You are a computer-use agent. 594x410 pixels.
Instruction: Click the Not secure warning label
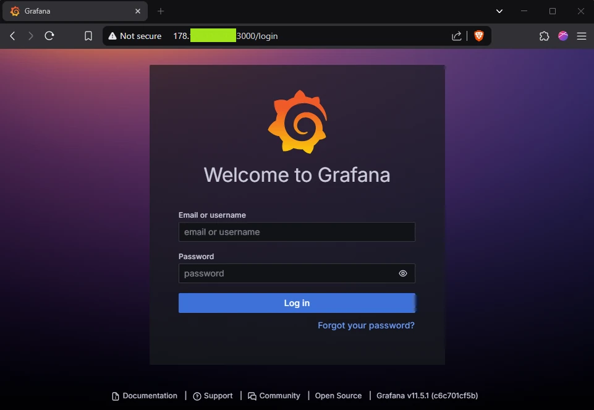point(135,36)
